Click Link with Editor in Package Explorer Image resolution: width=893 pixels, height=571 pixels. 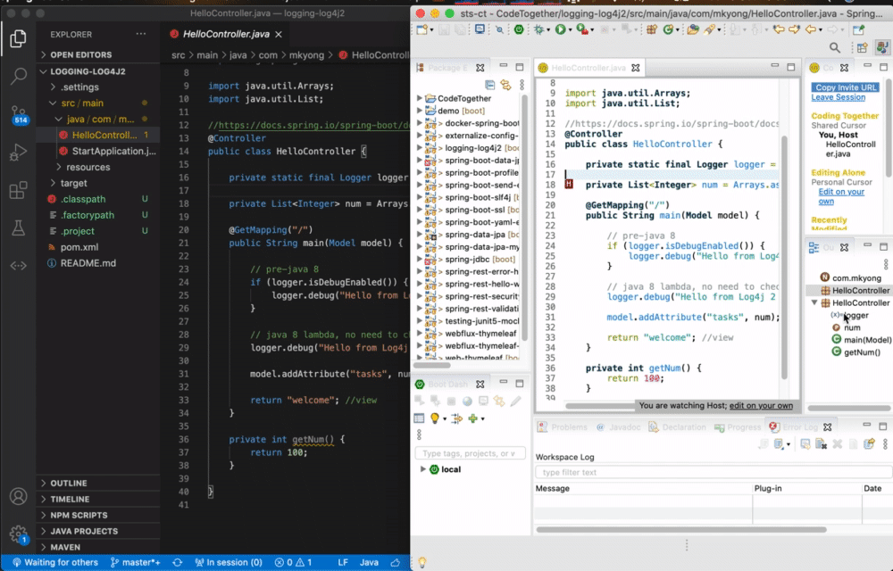(505, 85)
